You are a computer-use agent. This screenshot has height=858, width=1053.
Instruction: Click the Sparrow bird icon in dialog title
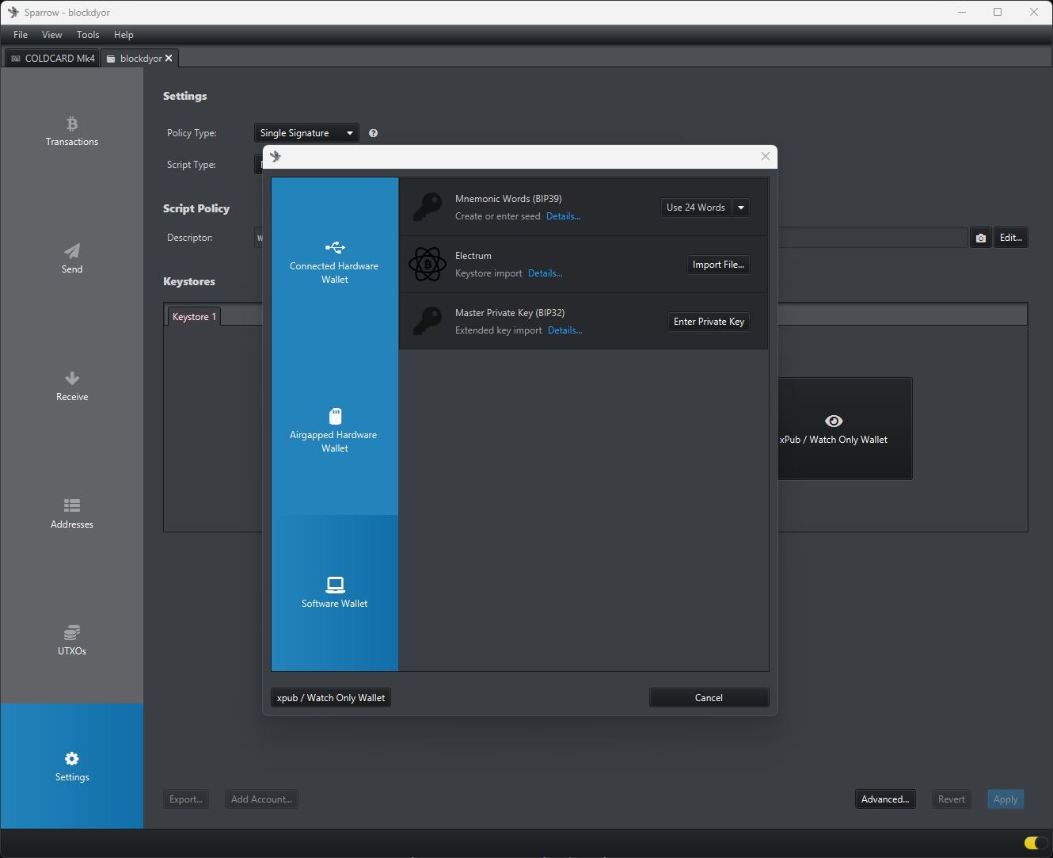click(x=276, y=156)
